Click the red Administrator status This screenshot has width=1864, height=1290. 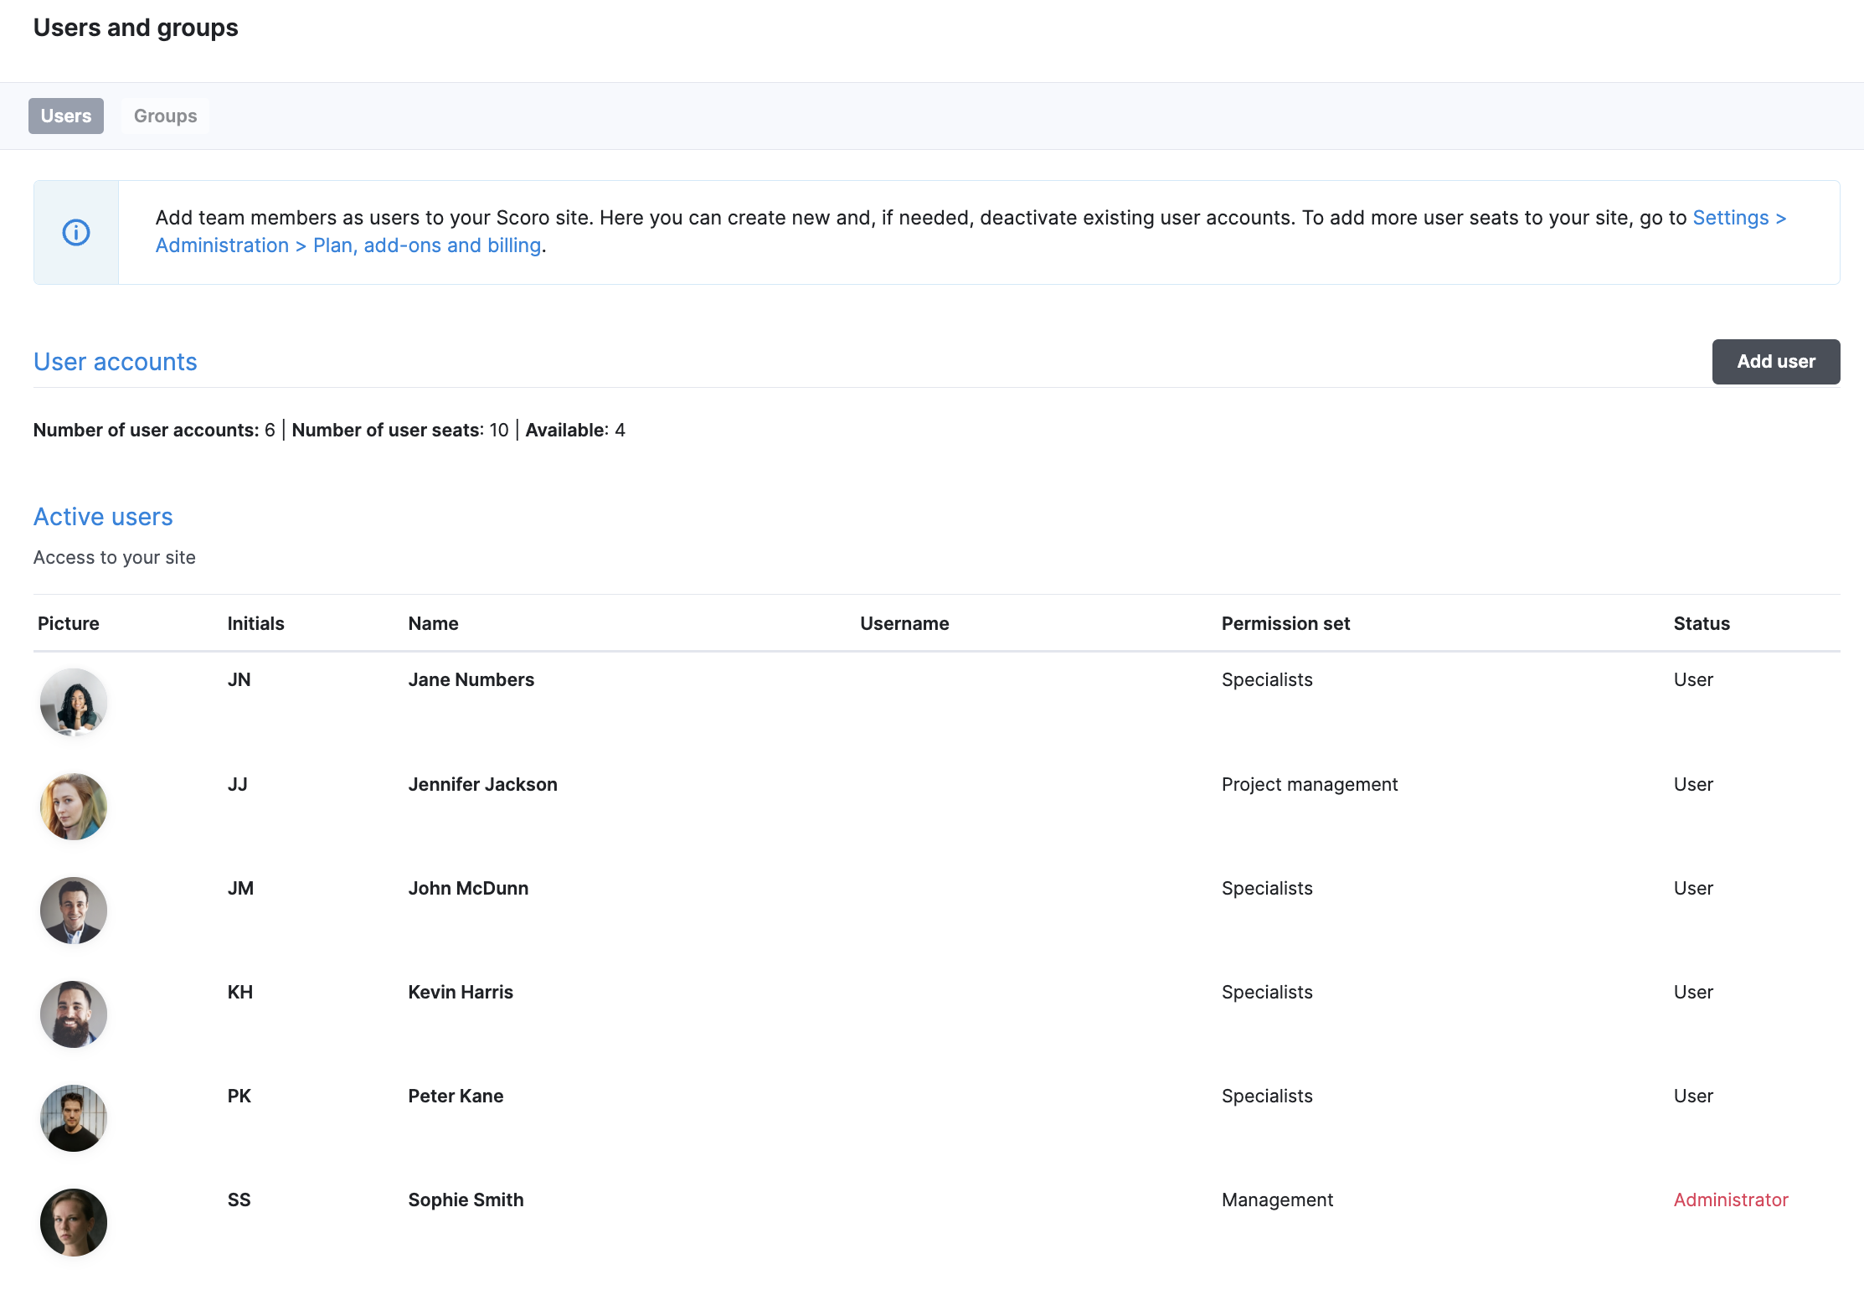(1731, 1200)
